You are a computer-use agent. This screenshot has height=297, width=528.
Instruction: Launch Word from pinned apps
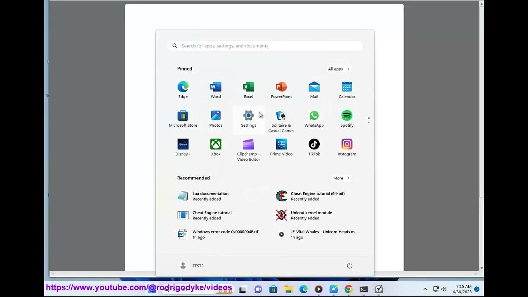[216, 90]
